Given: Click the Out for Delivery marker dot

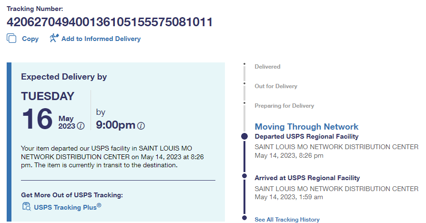Looking at the screenshot, I should pos(244,83).
